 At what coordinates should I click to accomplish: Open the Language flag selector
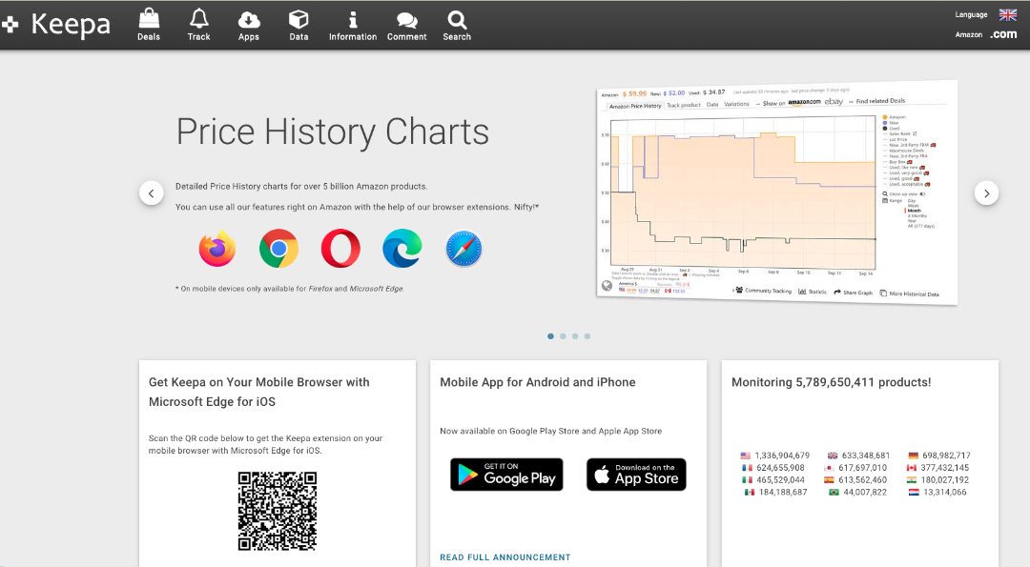pos(1007,14)
